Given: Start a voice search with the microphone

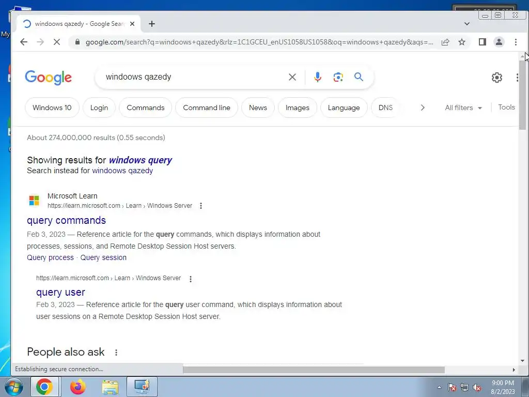Looking at the screenshot, I should (x=317, y=77).
